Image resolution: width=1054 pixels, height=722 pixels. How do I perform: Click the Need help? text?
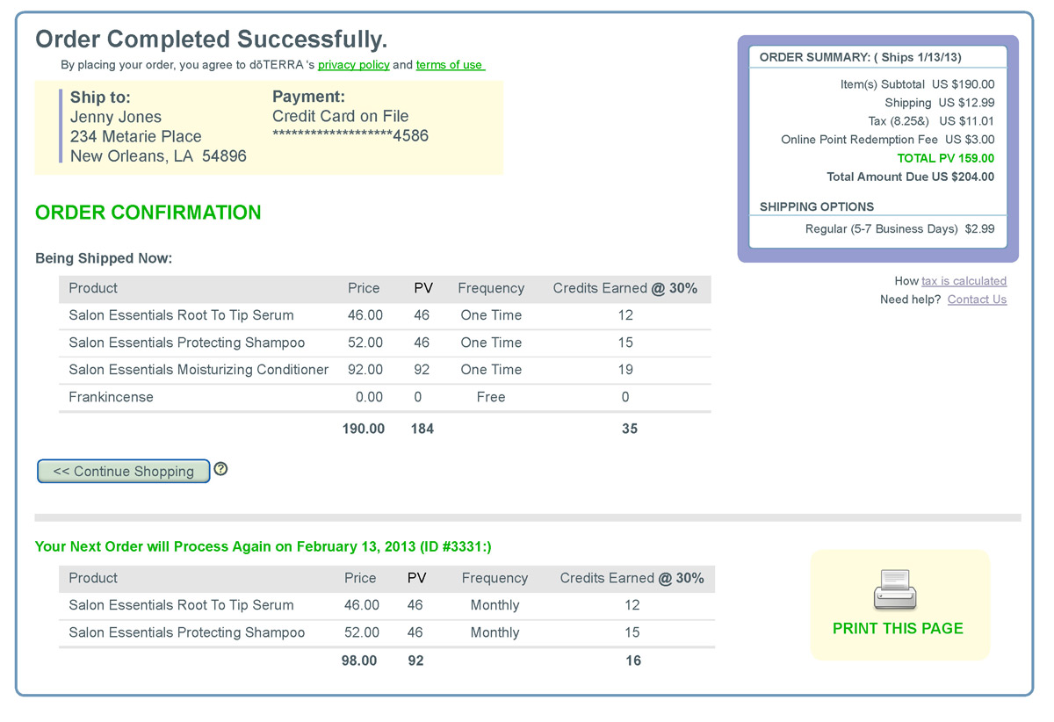point(910,300)
